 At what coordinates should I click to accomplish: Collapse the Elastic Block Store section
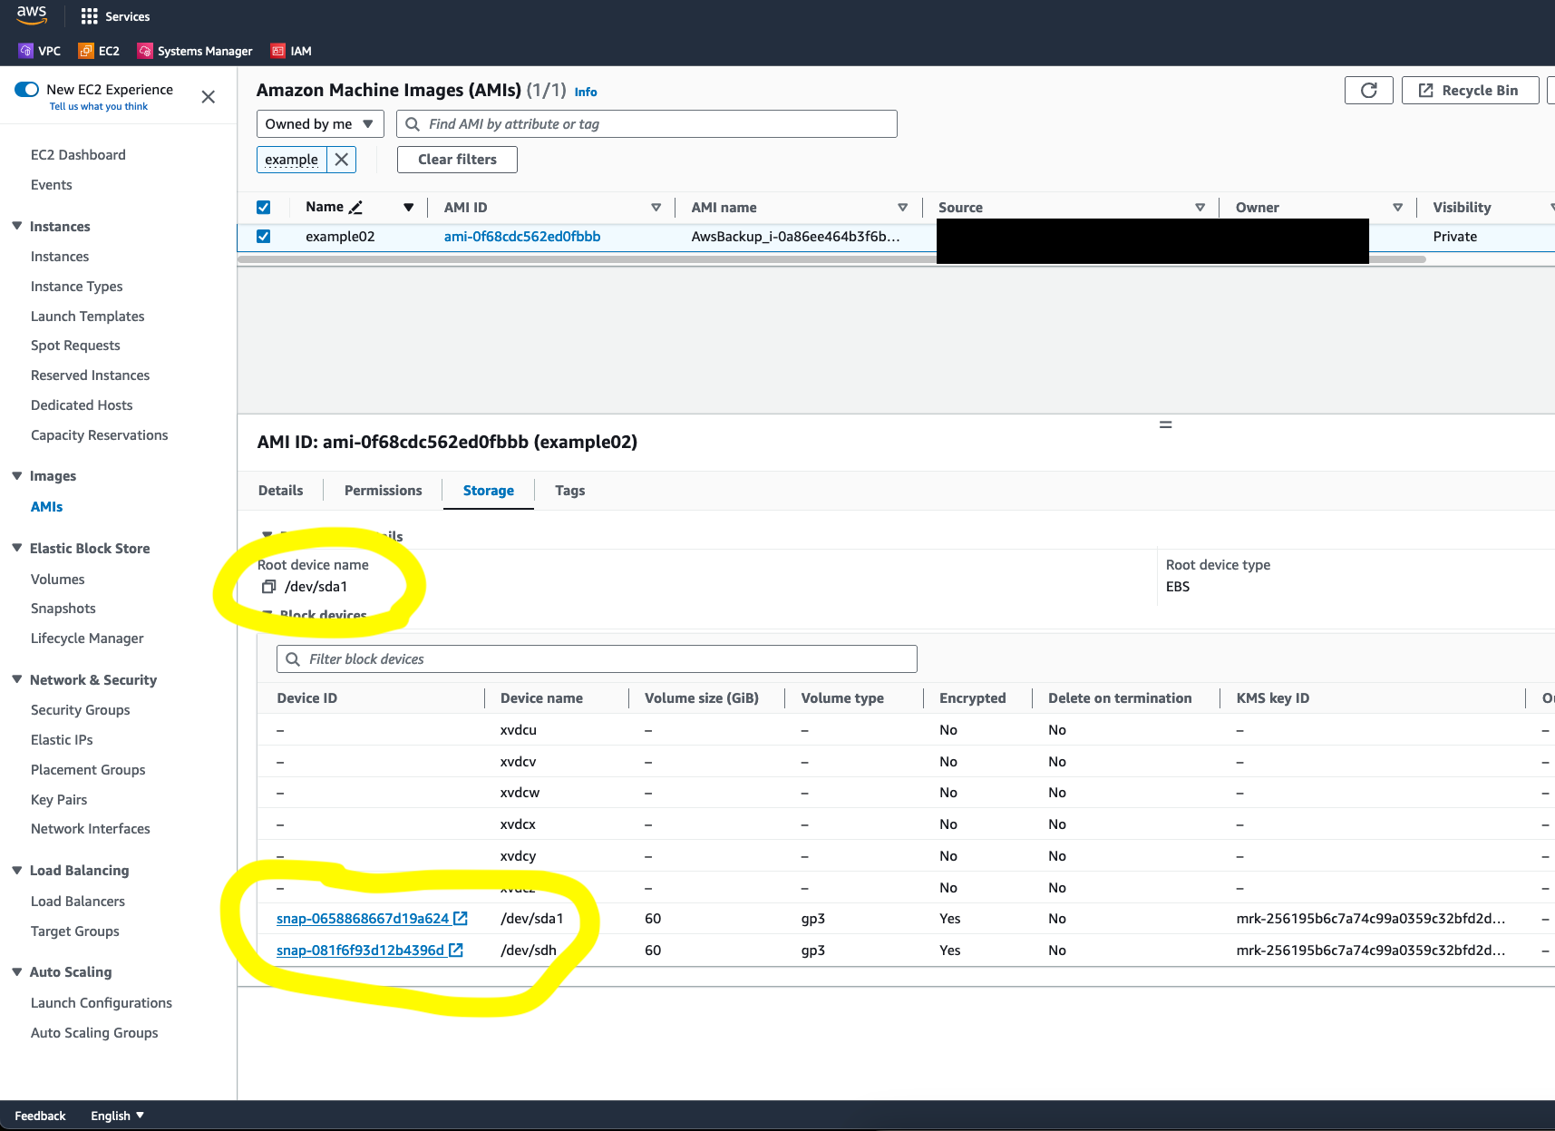pyautogui.click(x=17, y=548)
